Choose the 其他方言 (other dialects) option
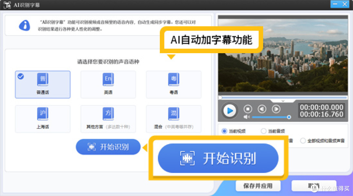 [x=108, y=119]
